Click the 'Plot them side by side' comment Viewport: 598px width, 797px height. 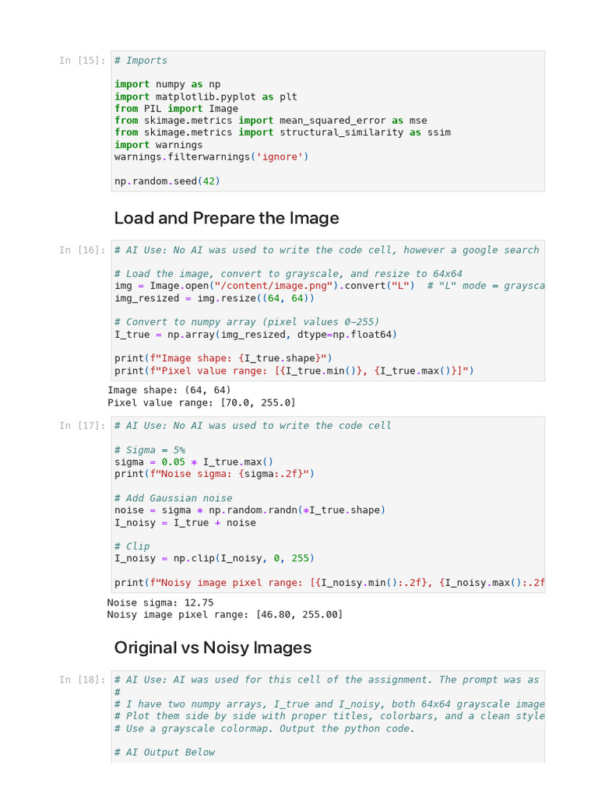pos(329,716)
